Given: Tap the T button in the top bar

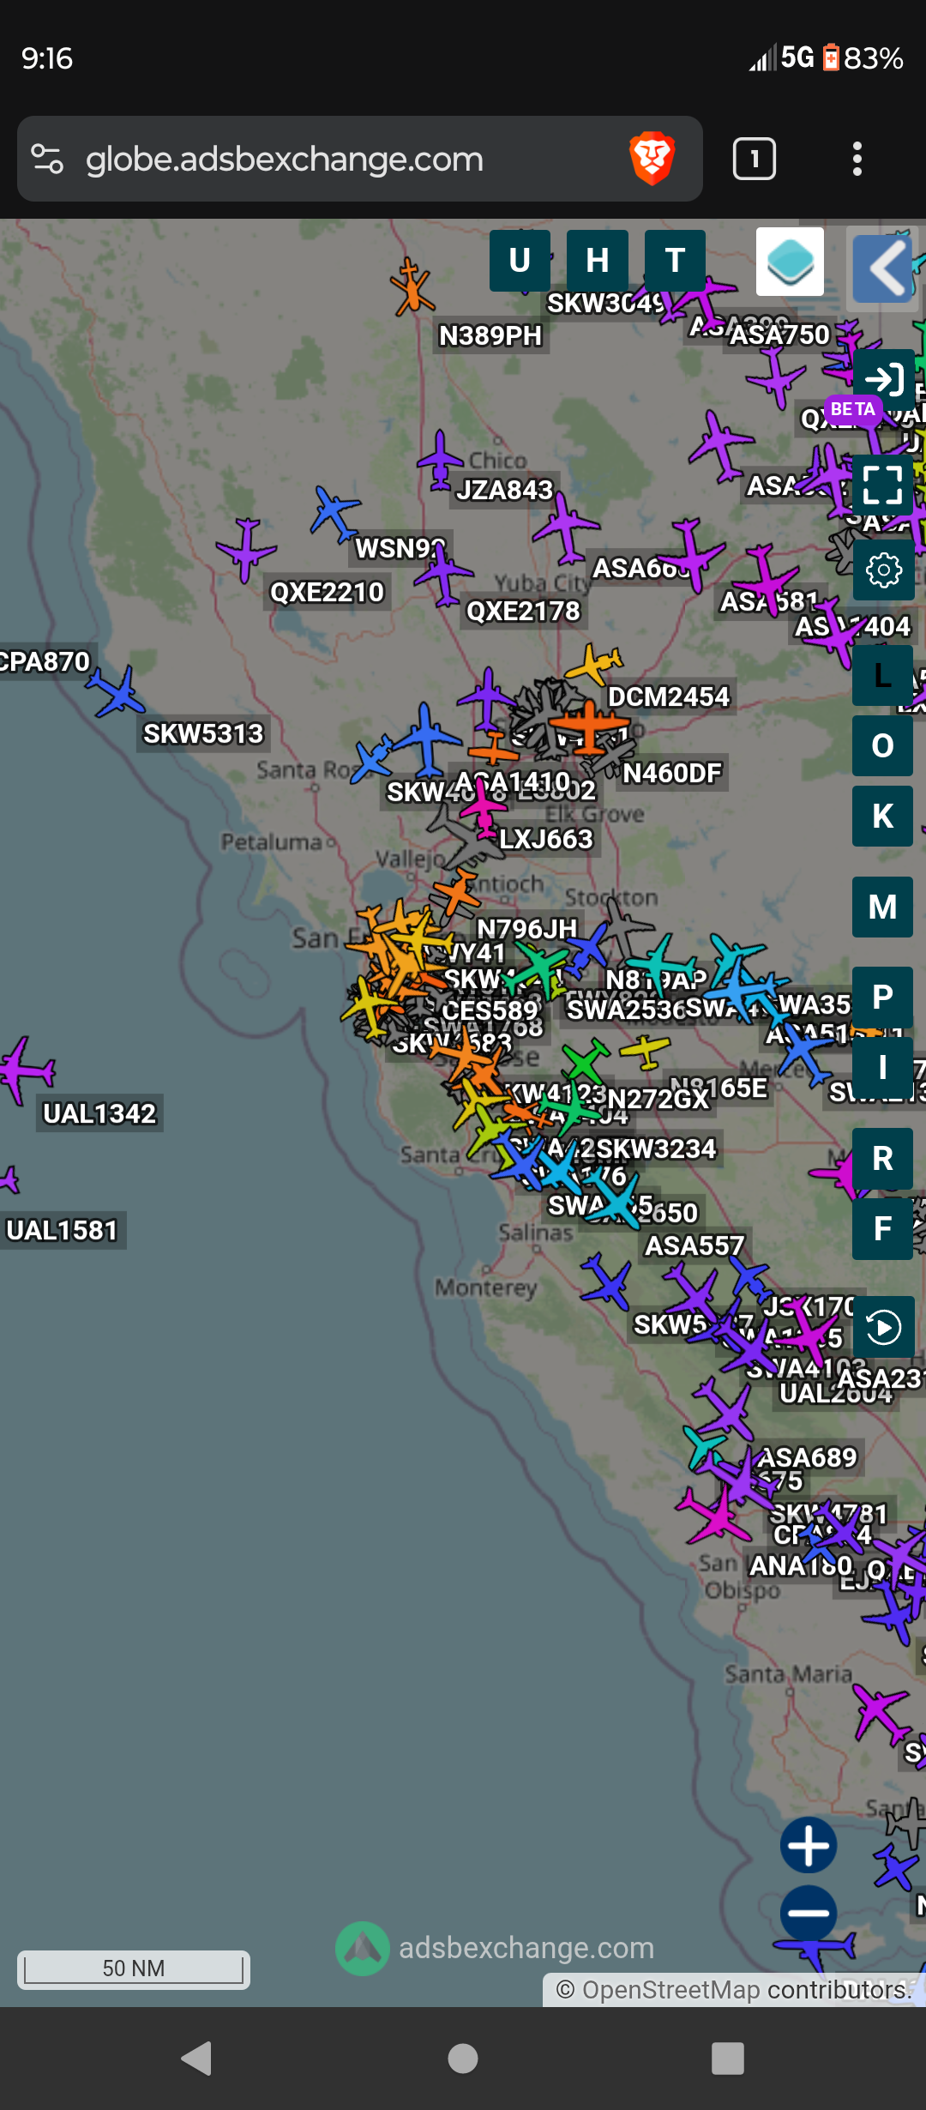Looking at the screenshot, I should 675,260.
